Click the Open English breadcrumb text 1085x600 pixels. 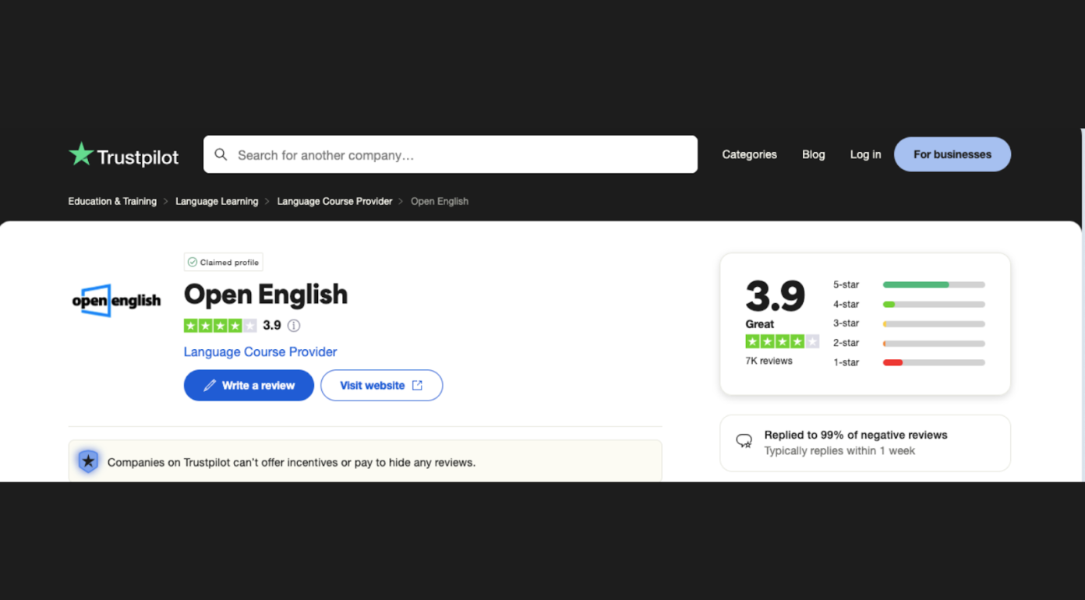coord(440,201)
